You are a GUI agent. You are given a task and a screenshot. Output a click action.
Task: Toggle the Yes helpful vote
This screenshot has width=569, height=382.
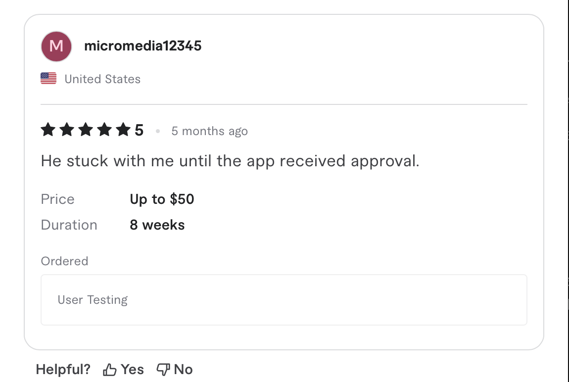[124, 369]
